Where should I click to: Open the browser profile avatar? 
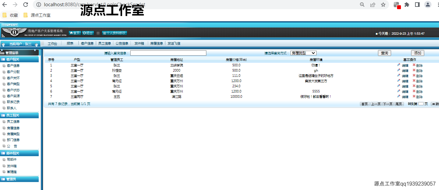(x=428, y=5)
